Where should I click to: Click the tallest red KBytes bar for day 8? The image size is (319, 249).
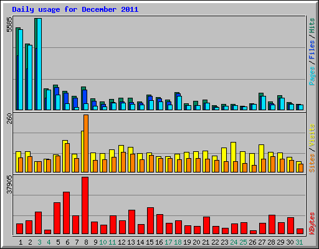click(85, 205)
